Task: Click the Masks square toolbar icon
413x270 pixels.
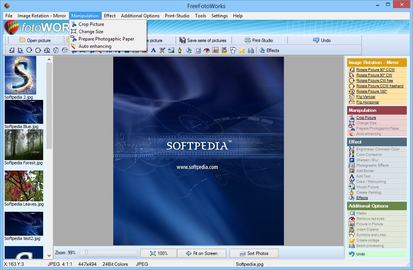Action: [x=198, y=50]
